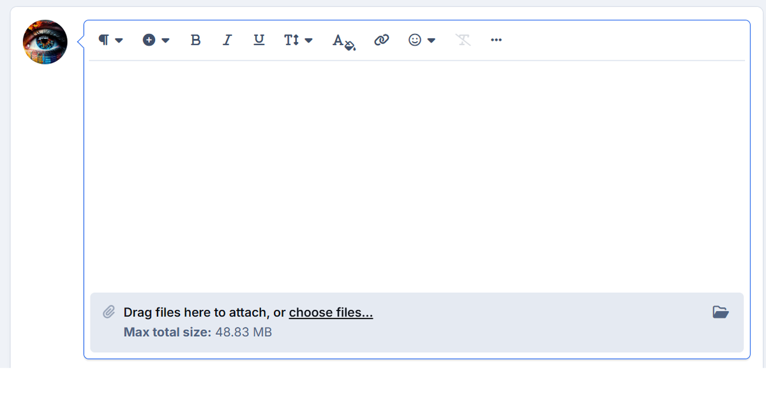Image resolution: width=766 pixels, height=400 pixels.
Task: Toggle underline formatting
Action: [x=259, y=40]
